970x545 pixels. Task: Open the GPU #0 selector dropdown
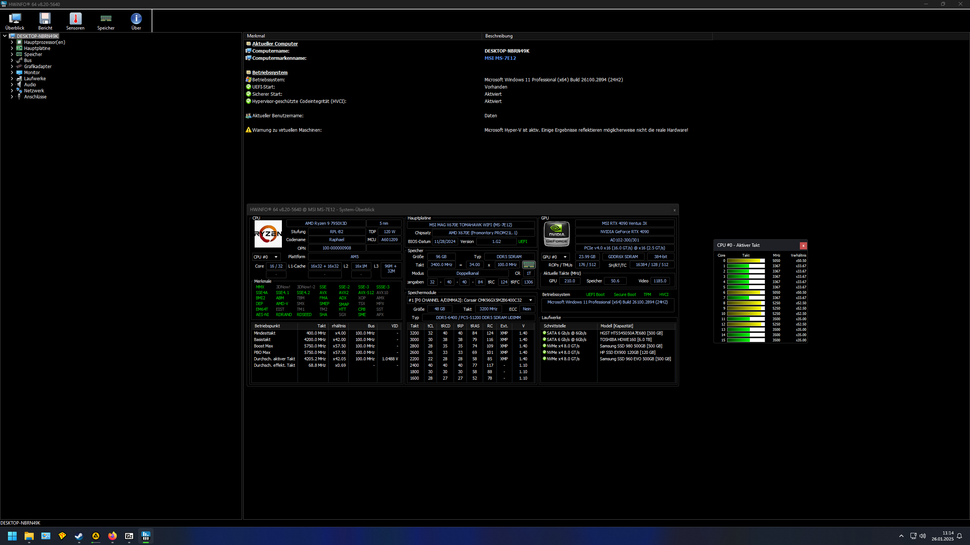(555, 257)
